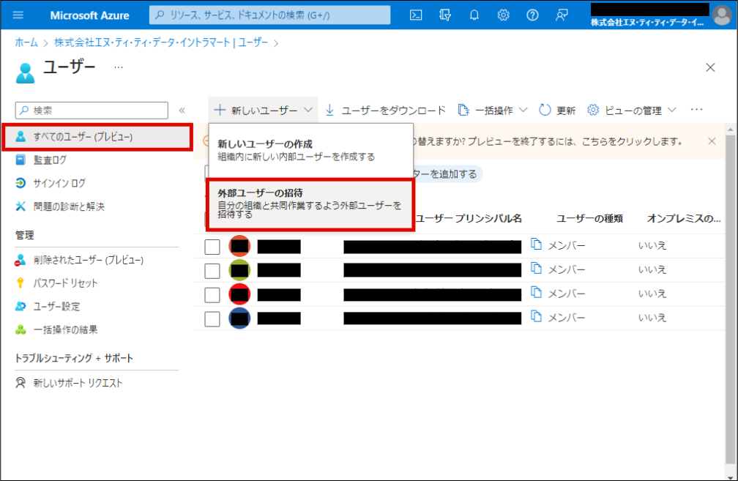Screen dimensions: 738x481
Task: Open portal settings gear icon
Action: [504, 15]
